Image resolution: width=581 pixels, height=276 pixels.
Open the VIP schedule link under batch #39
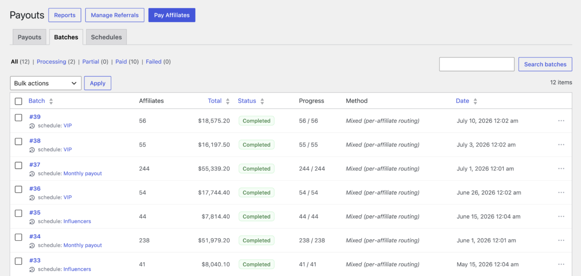click(67, 126)
